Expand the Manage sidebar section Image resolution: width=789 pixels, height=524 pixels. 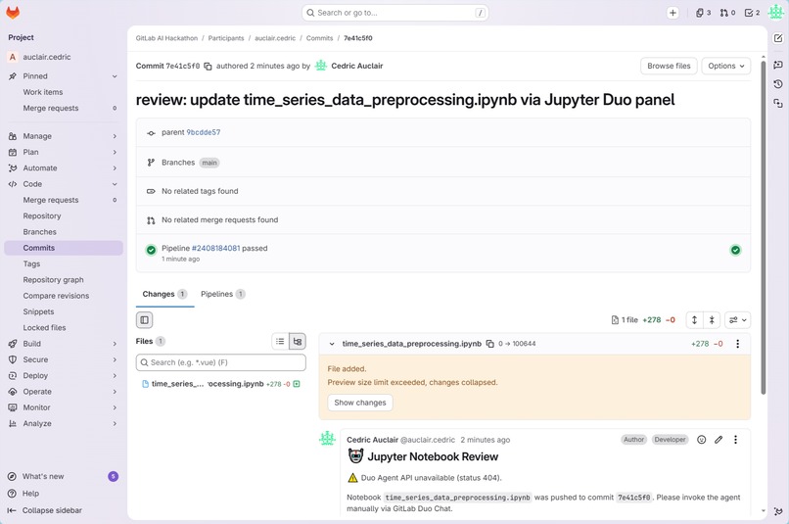(x=115, y=136)
